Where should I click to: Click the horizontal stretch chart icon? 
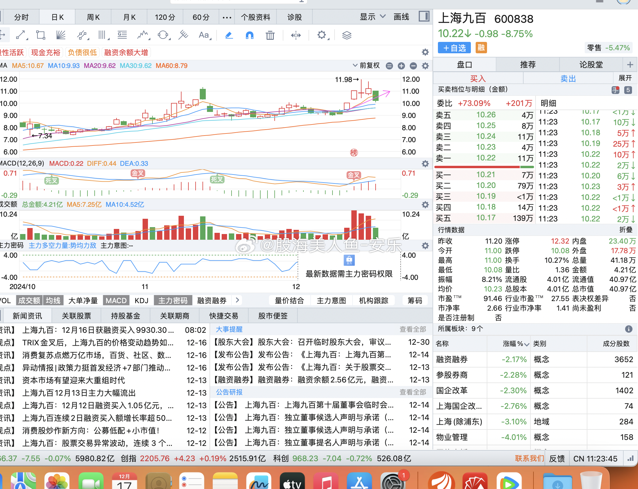296,35
